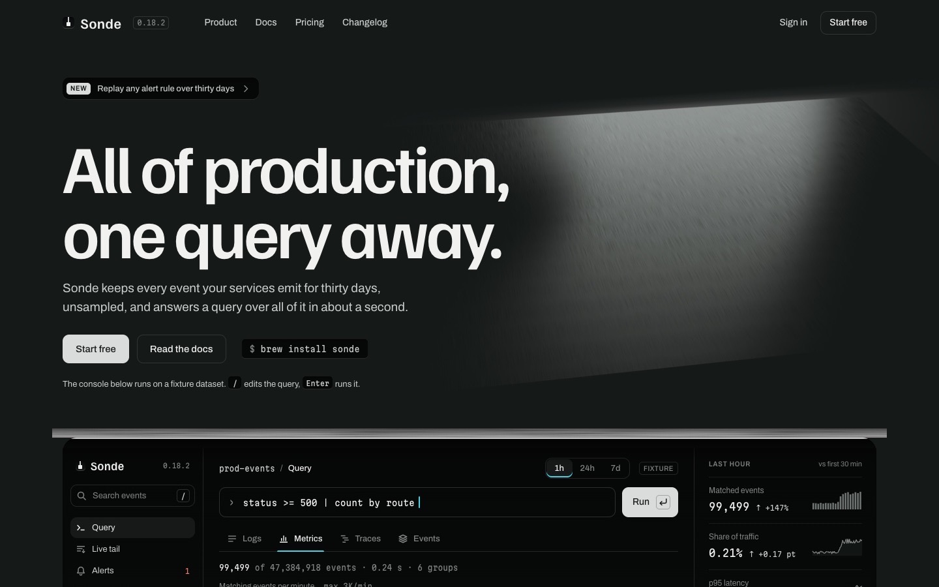Go to the Pricing page
The width and height of the screenshot is (939, 587).
(309, 22)
